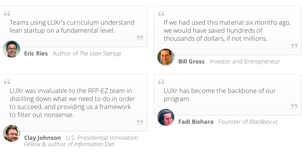Click Eric Ries's profile photo
Screen dimensions: 302x160
12,49
